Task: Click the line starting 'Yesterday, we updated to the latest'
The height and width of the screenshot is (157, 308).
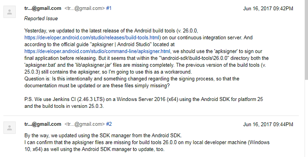Action: [x=111, y=31]
